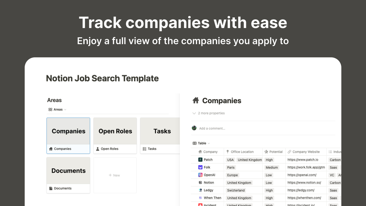The width and height of the screenshot is (366, 206).
Task: Click the document icon beside Documents label
Action: tap(51, 188)
